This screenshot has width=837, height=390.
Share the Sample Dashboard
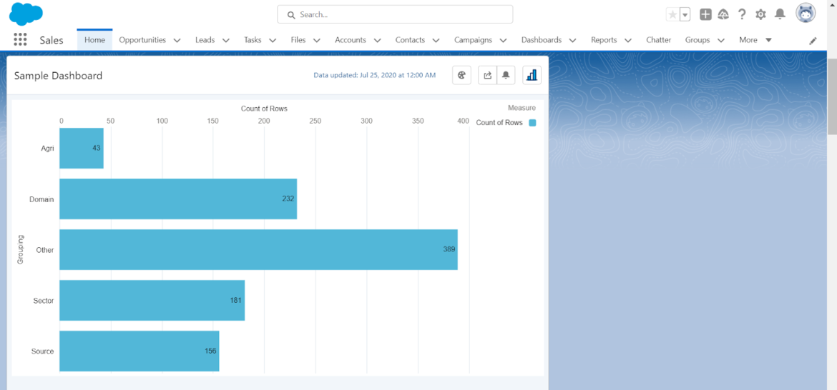point(487,76)
